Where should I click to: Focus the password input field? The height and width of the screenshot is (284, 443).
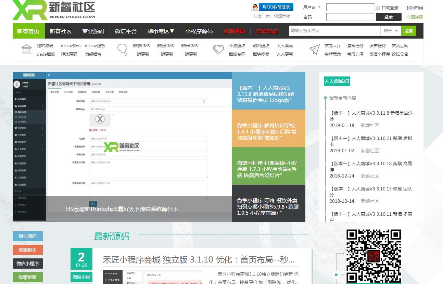coord(350,17)
